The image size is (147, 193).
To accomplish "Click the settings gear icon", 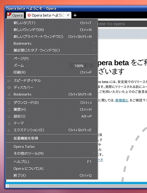I will coord(9,117).
